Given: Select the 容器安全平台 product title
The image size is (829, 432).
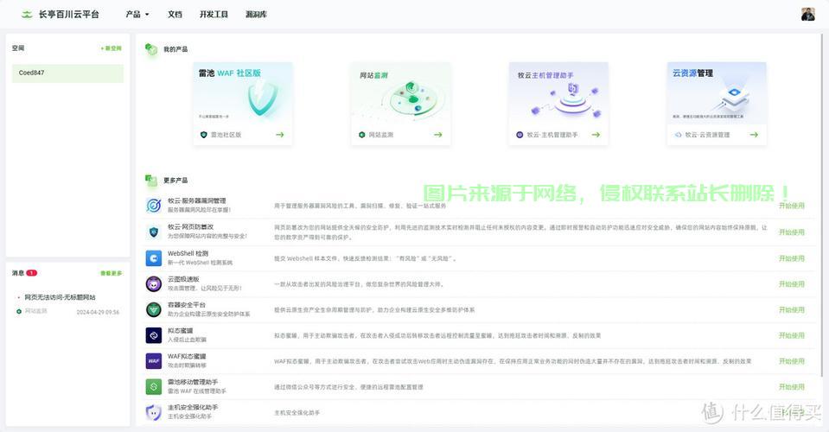Looking at the screenshot, I should [186, 305].
